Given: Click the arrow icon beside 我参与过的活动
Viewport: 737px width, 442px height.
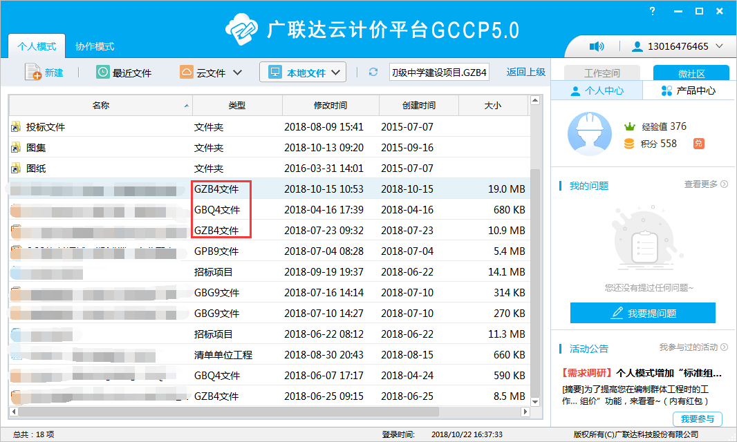Looking at the screenshot, I should coord(725,347).
